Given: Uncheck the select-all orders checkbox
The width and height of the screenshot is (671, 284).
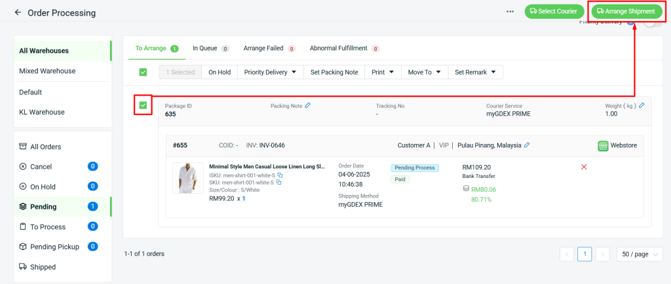Looking at the screenshot, I should click(143, 72).
